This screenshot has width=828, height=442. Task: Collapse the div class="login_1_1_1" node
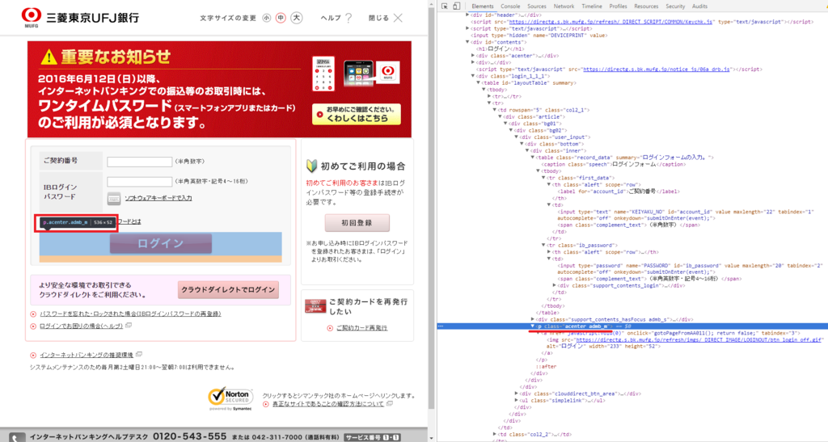tap(472, 76)
